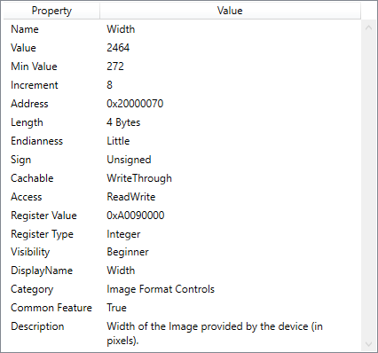Click the Property column header

(51, 11)
